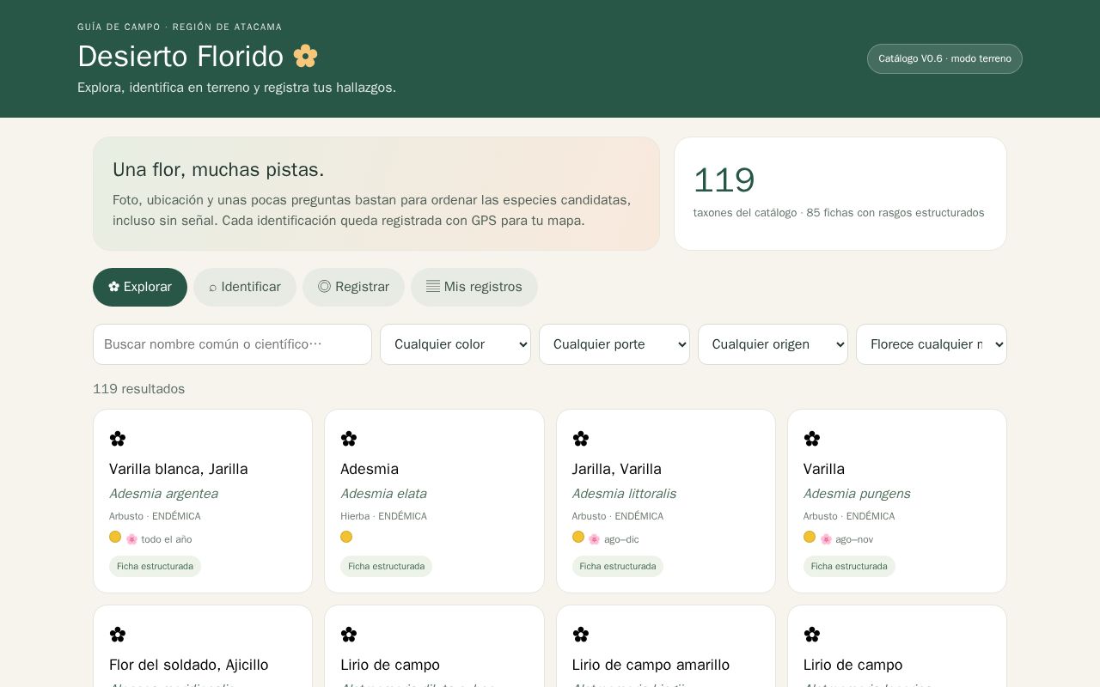The height and width of the screenshot is (687, 1100).
Task: Open the Mis registros tab
Action: click(474, 287)
